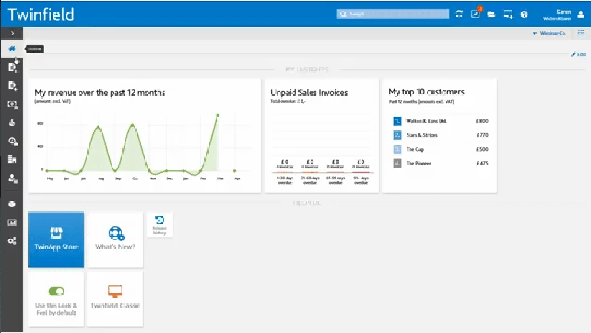Click the Mar peak point on revenue chart
The image size is (591, 333).
tap(217, 115)
